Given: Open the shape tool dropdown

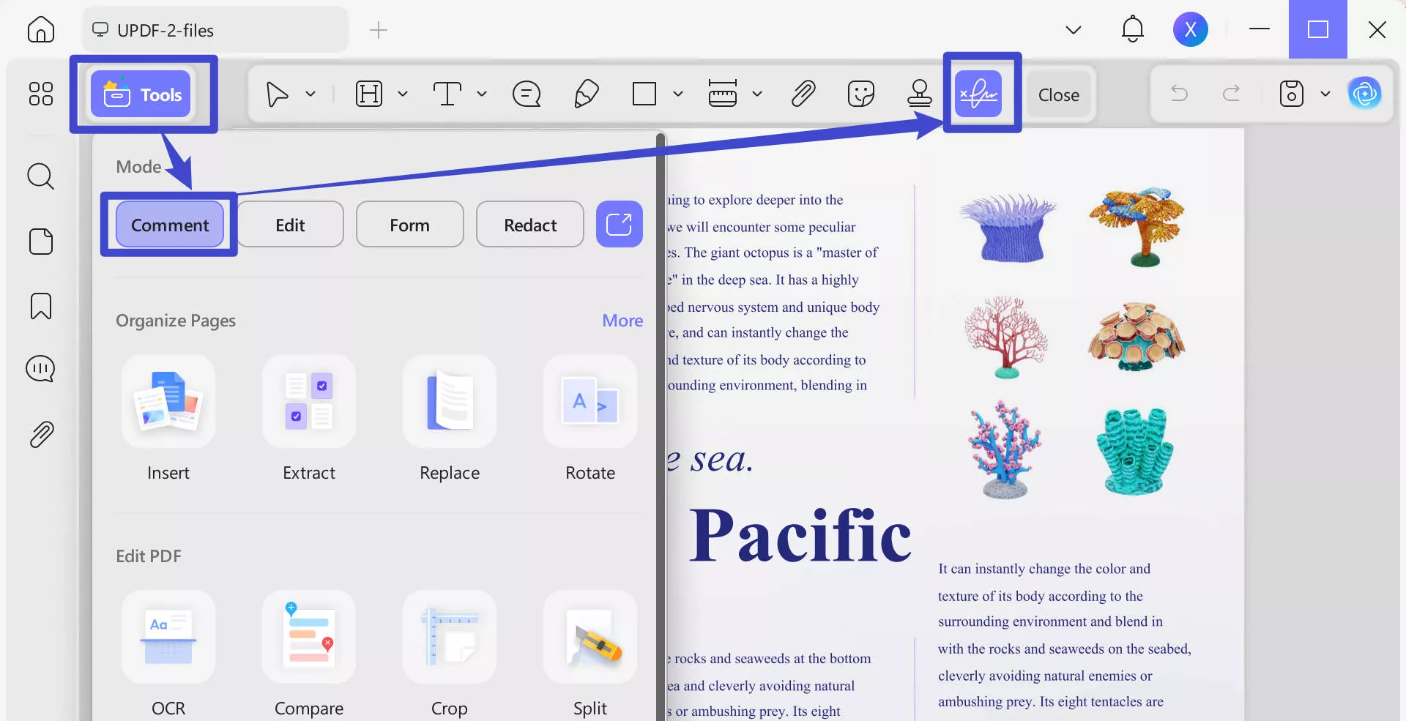Looking at the screenshot, I should pyautogui.click(x=677, y=94).
